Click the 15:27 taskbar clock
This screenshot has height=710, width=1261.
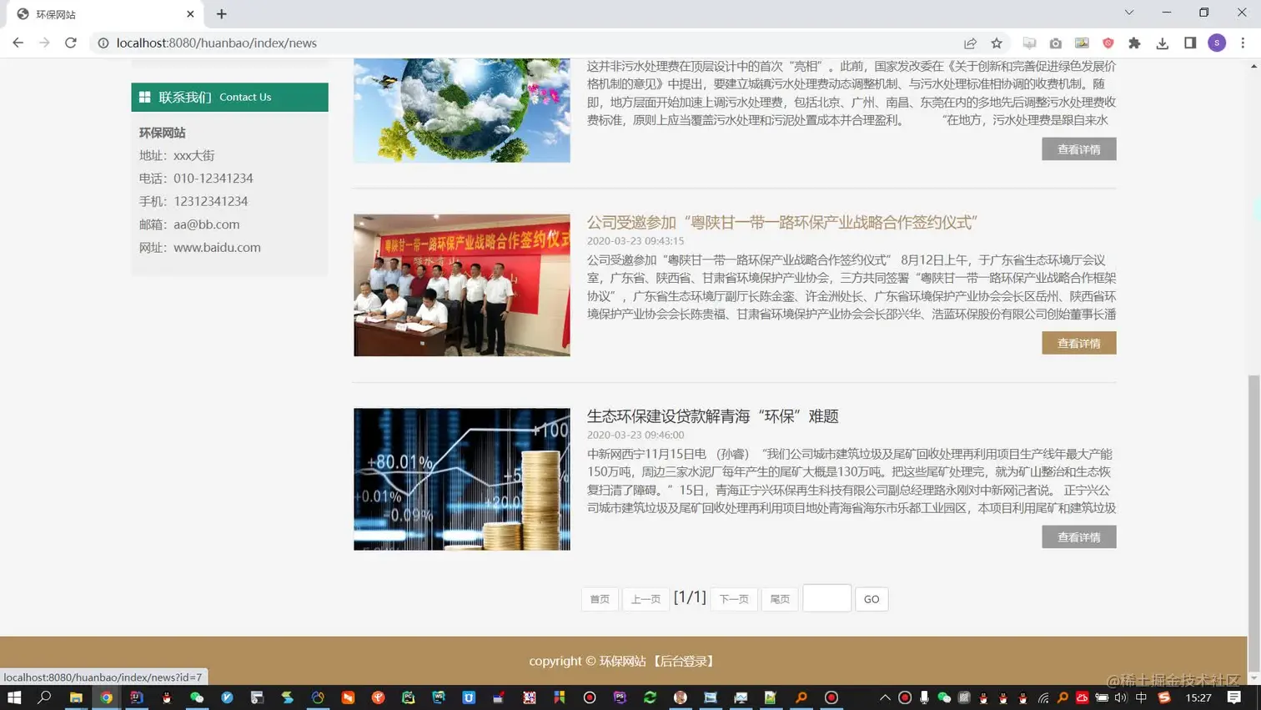[1198, 697]
